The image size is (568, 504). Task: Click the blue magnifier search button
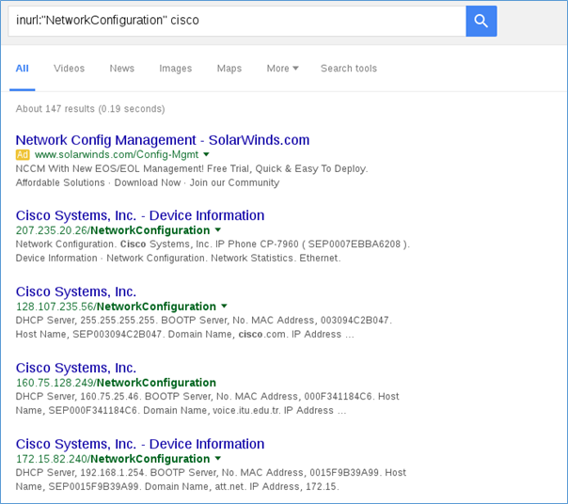(481, 21)
